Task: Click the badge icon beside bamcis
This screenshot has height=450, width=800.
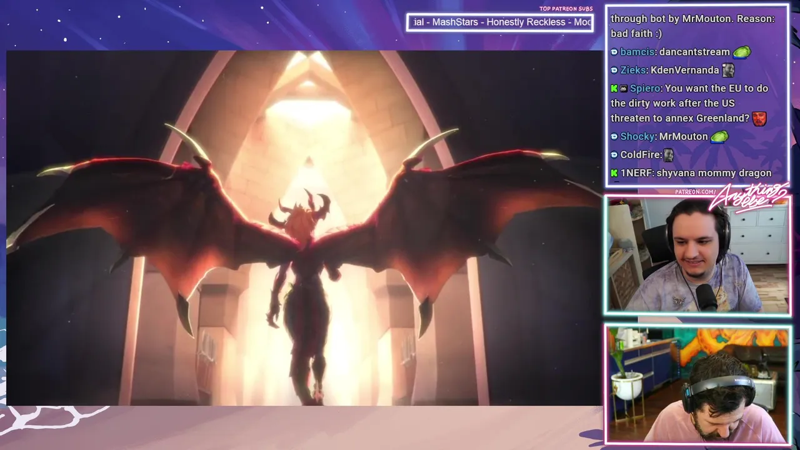Action: 614,52
